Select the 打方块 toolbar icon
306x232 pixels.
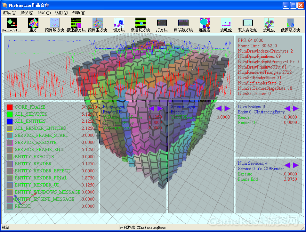[x=162, y=25]
